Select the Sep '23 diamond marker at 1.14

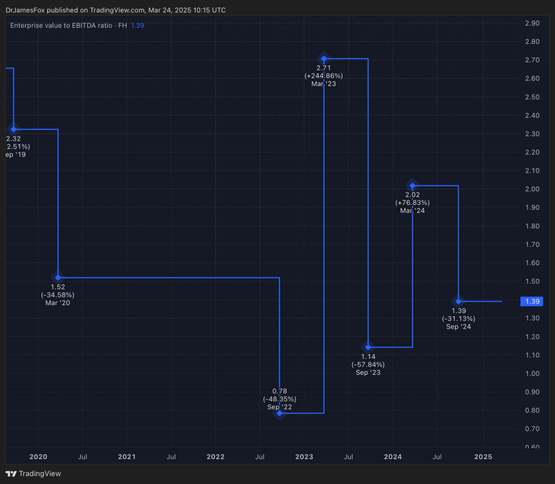tap(368, 347)
